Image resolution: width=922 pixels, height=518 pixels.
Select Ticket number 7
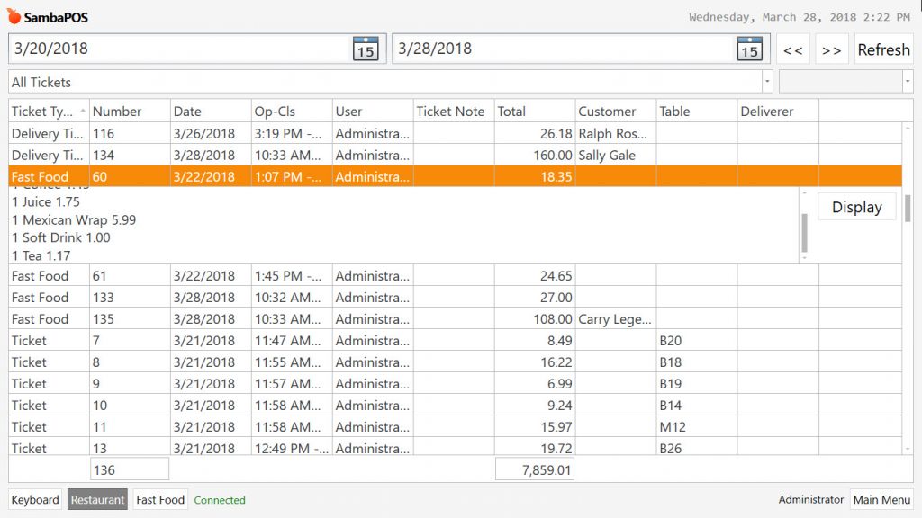coord(455,341)
